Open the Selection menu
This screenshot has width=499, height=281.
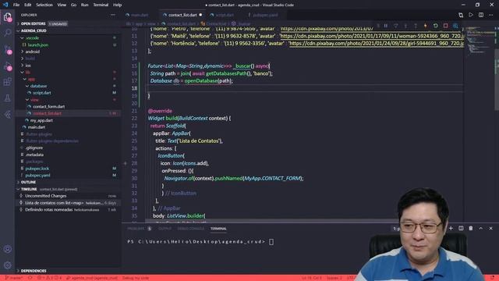click(x=44, y=5)
